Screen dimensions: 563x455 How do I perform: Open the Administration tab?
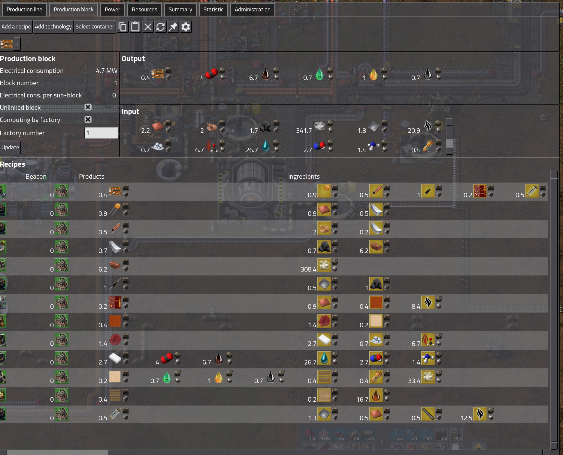coord(253,10)
